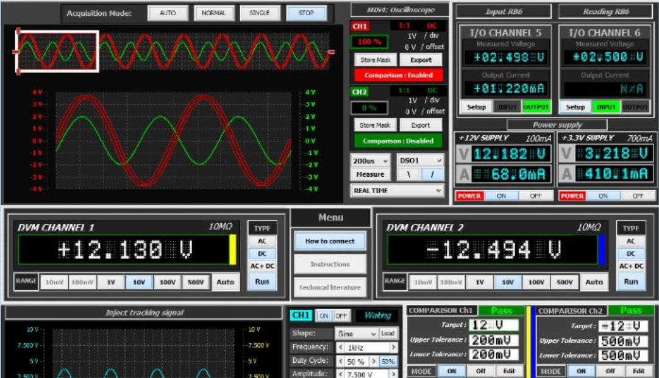
Task: Select 10V range on DVM Channel 1
Action: [x=139, y=282]
